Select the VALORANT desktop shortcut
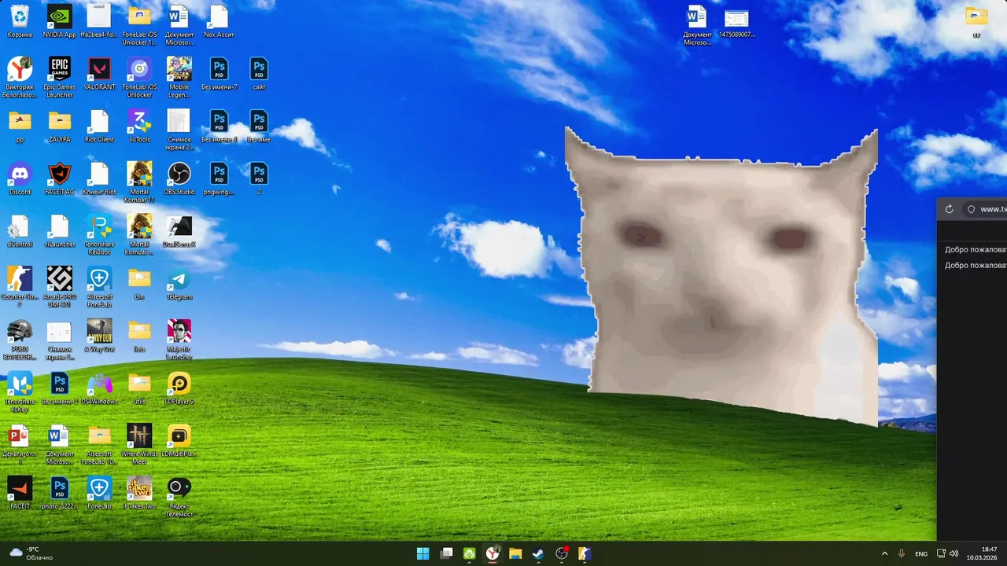Screen dimensions: 1007x566 [x=99, y=73]
